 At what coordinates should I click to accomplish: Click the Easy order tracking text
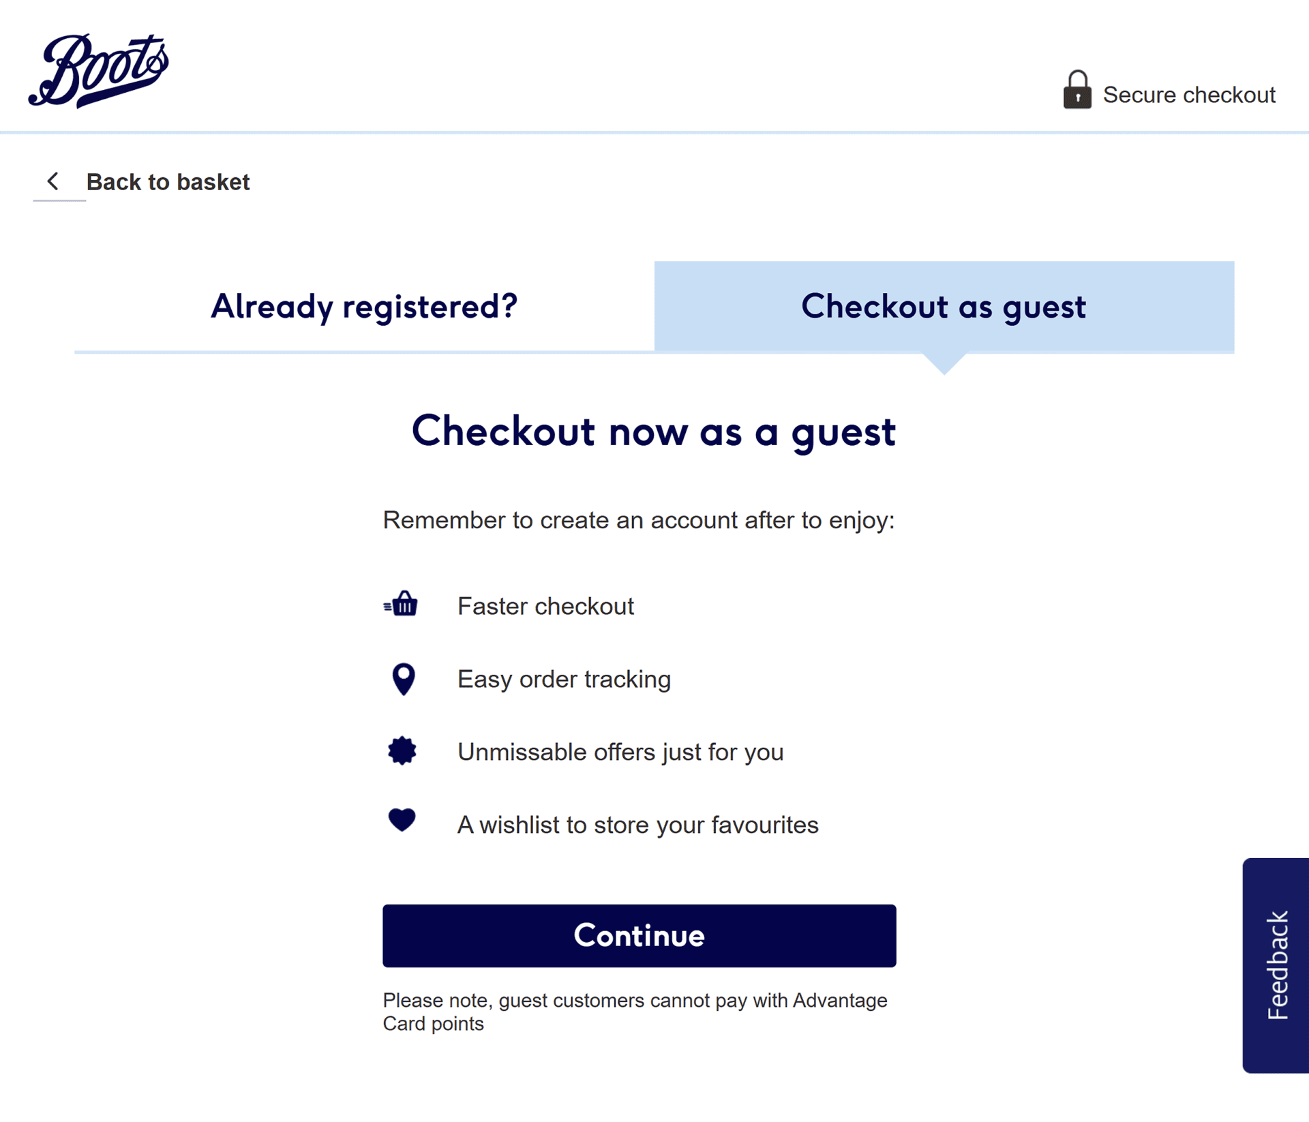coord(564,679)
